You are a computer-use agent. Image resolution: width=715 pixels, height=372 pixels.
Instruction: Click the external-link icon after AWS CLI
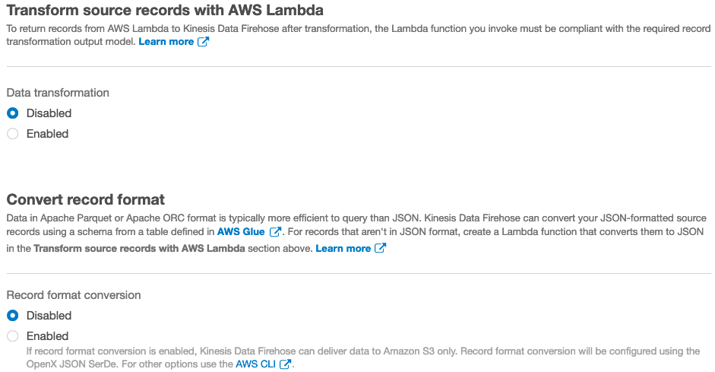point(286,364)
